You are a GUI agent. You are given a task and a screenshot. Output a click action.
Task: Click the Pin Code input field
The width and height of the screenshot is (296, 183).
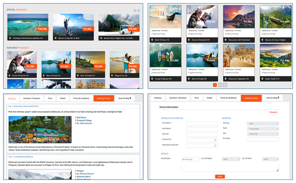pos(263,139)
